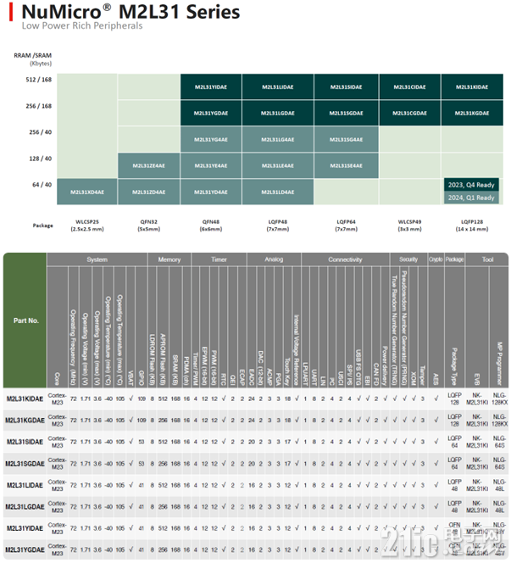Viewport: 511px width, 563px height.
Task: Click the RRAM /SRAM axis label
Action: point(33,55)
